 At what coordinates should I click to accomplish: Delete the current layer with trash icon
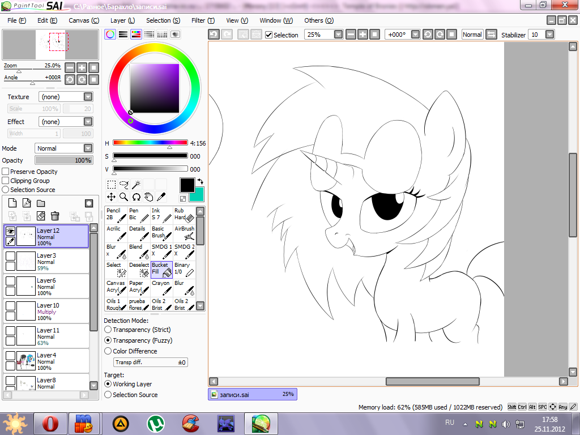pos(55,216)
